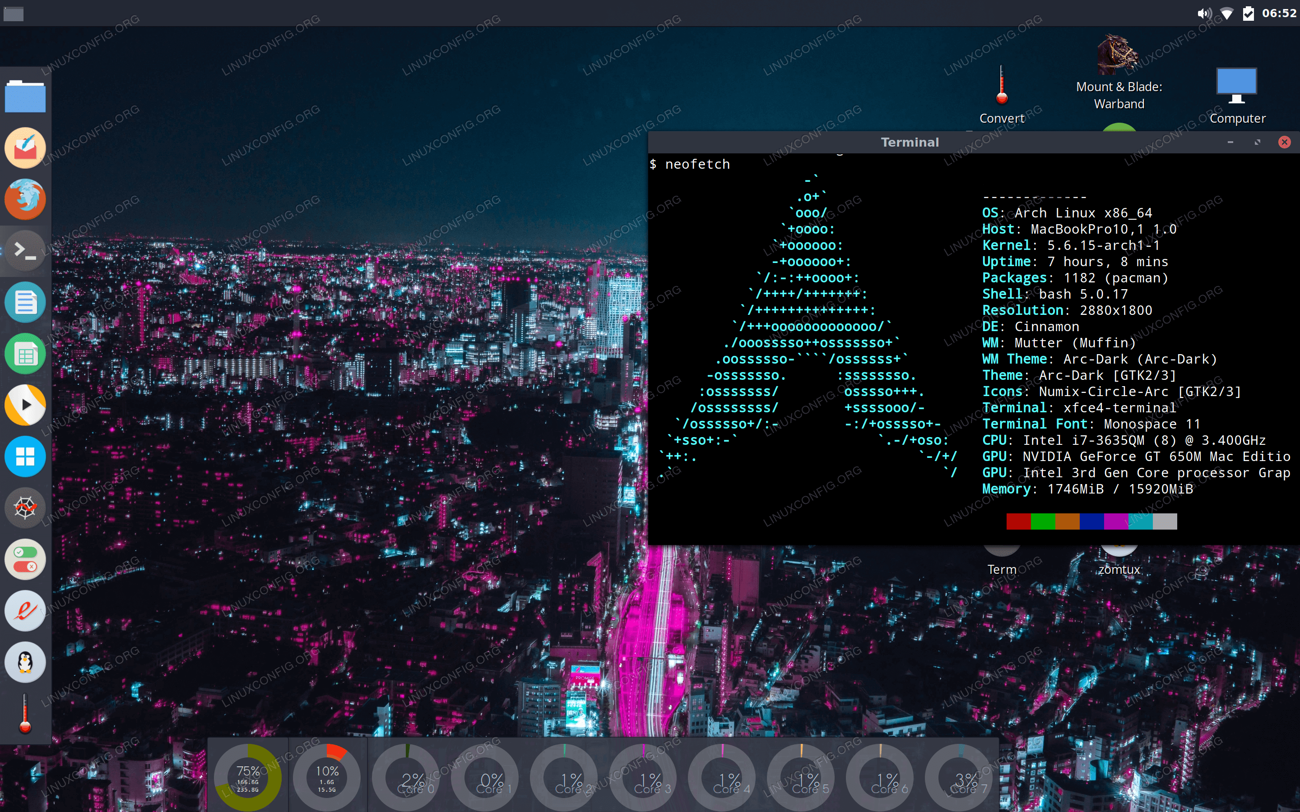Launch the penguin Tux icon in dock

click(25, 662)
